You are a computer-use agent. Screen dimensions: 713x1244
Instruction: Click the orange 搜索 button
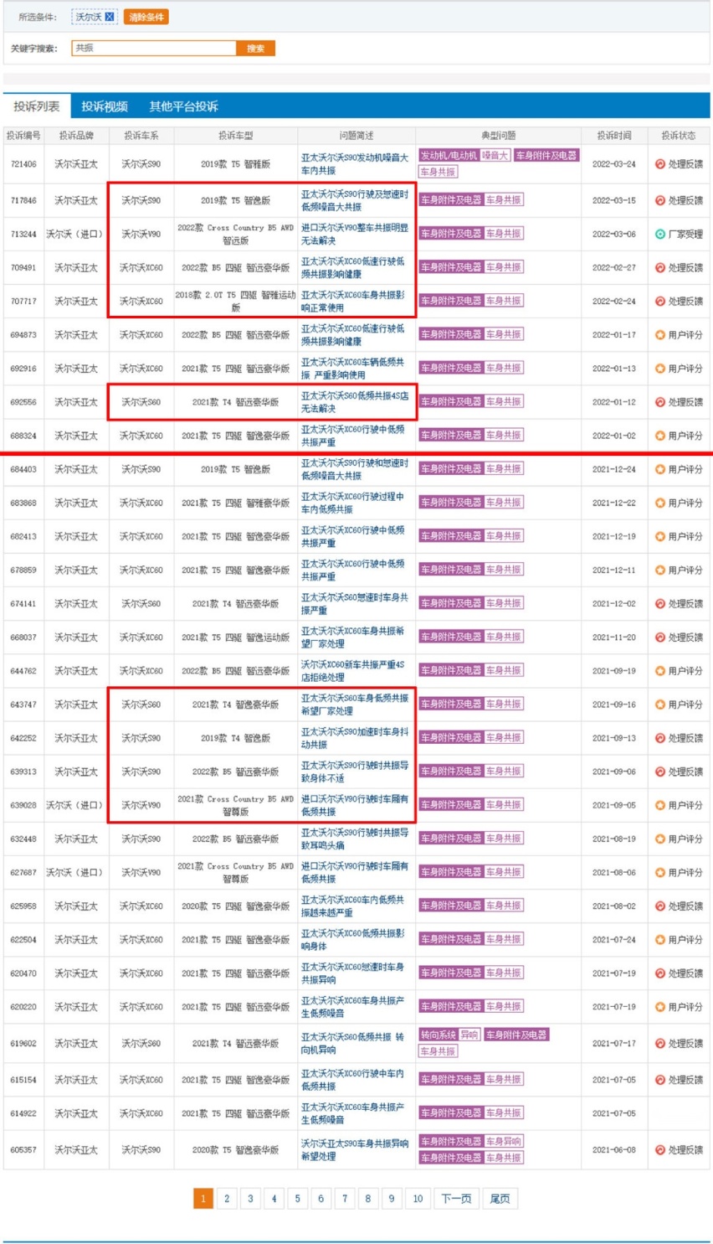[x=255, y=49]
